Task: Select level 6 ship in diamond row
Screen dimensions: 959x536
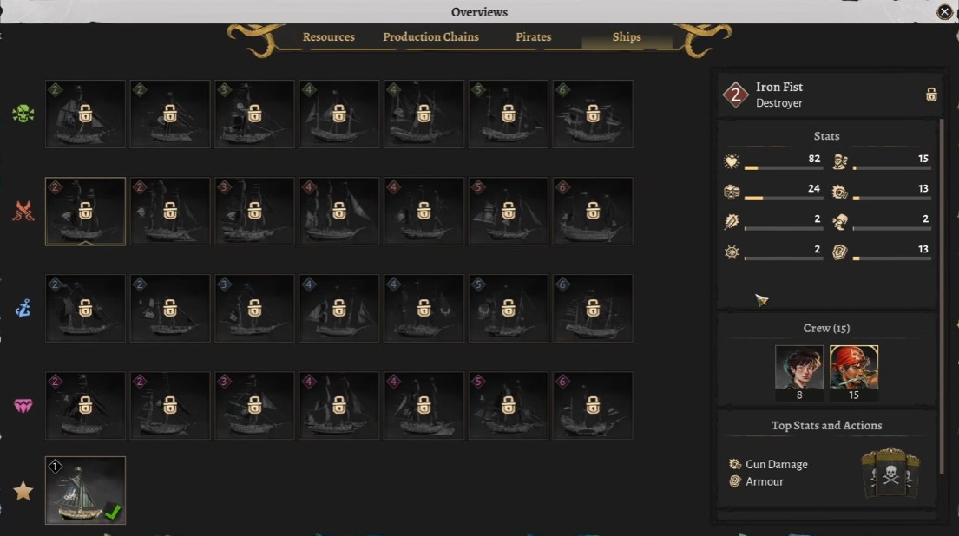Action: pyautogui.click(x=593, y=406)
